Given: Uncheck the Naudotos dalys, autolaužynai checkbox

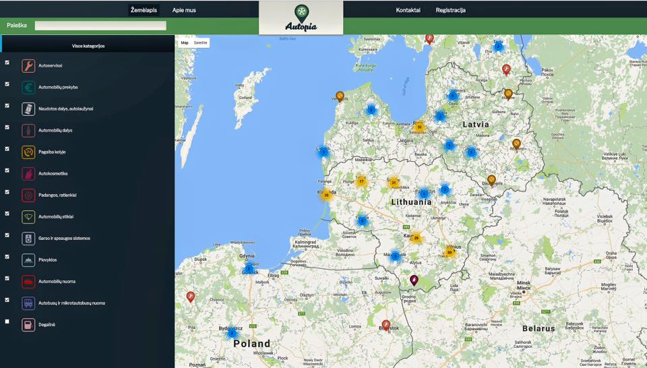Looking at the screenshot, I should pos(7,106).
